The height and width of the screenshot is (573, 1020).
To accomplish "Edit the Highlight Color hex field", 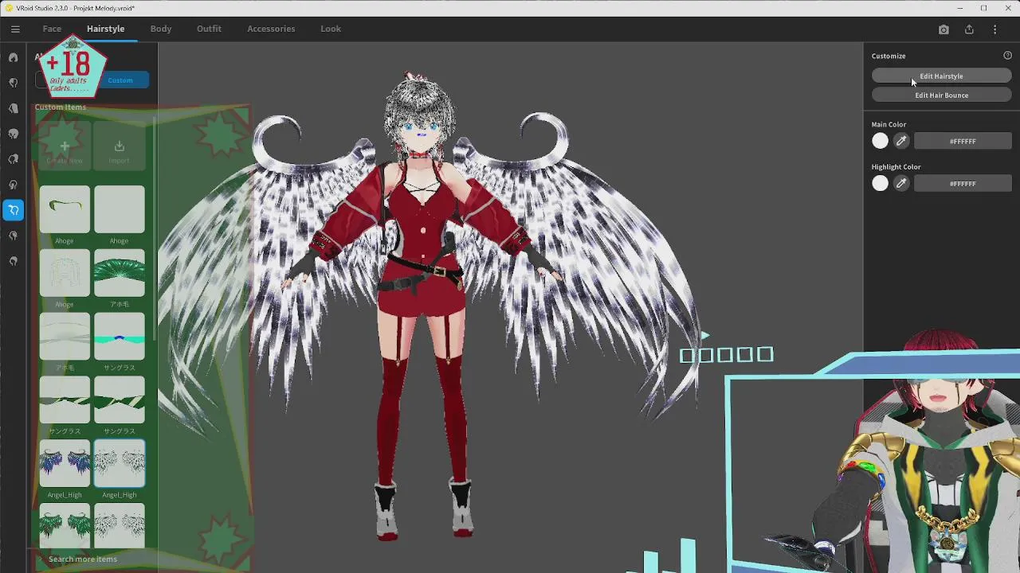I will coord(963,183).
